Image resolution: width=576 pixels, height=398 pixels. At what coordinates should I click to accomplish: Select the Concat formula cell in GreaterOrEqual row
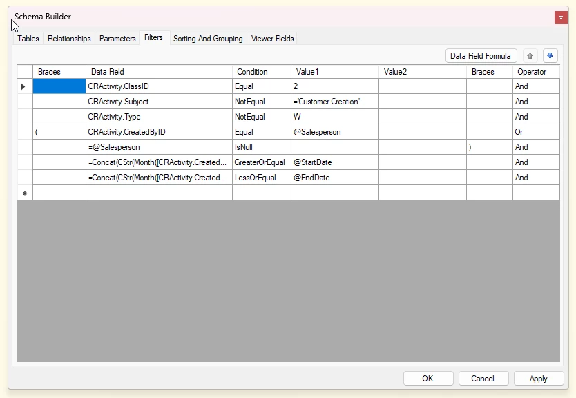[x=159, y=162]
